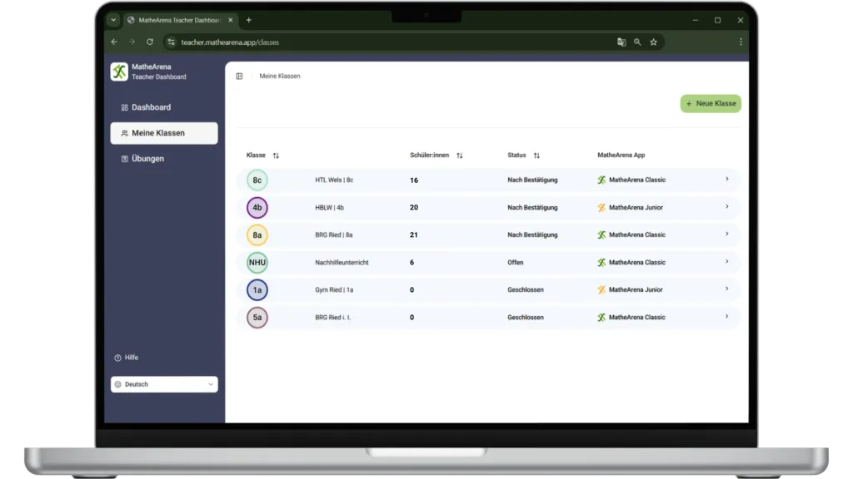Click the MatheArena logo in sidebar
The height and width of the screenshot is (479, 853).
click(x=119, y=72)
